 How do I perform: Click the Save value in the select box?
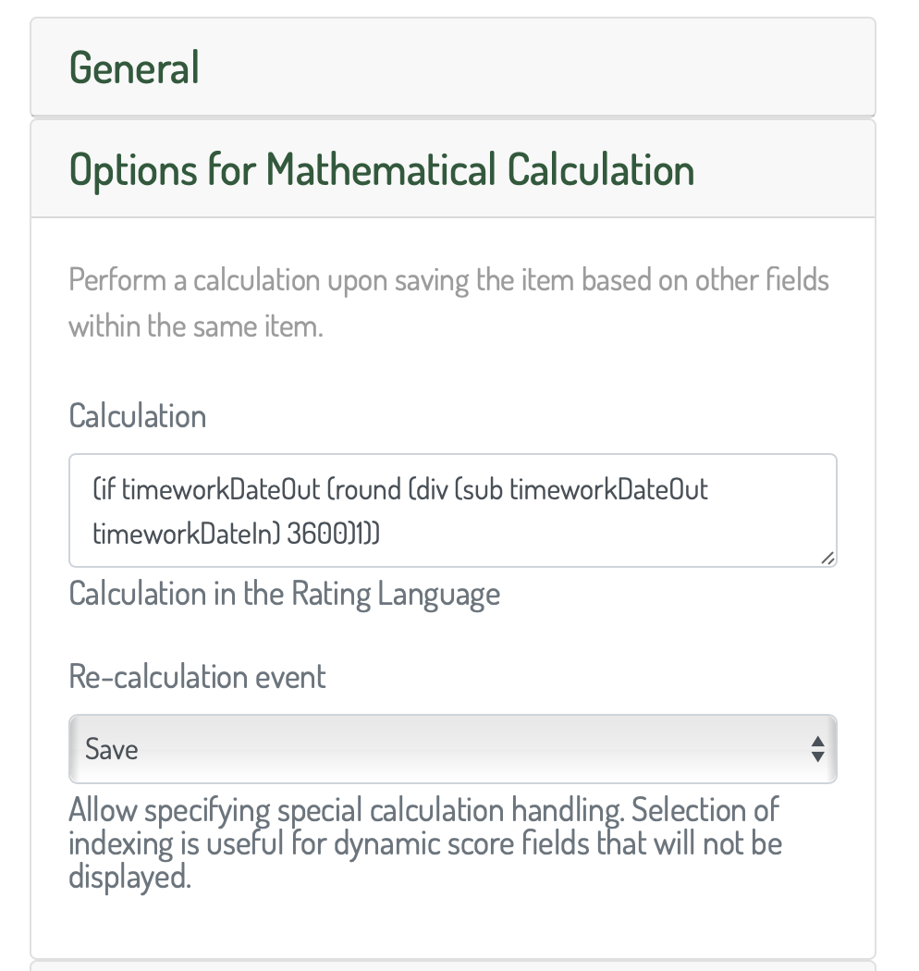pos(112,749)
